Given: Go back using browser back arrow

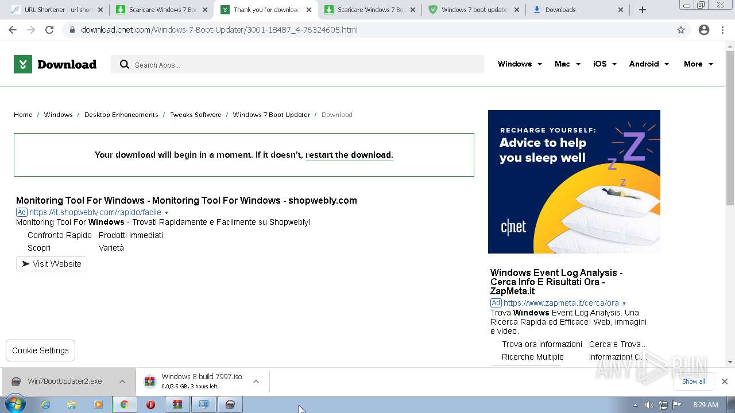Looking at the screenshot, I should point(13,30).
